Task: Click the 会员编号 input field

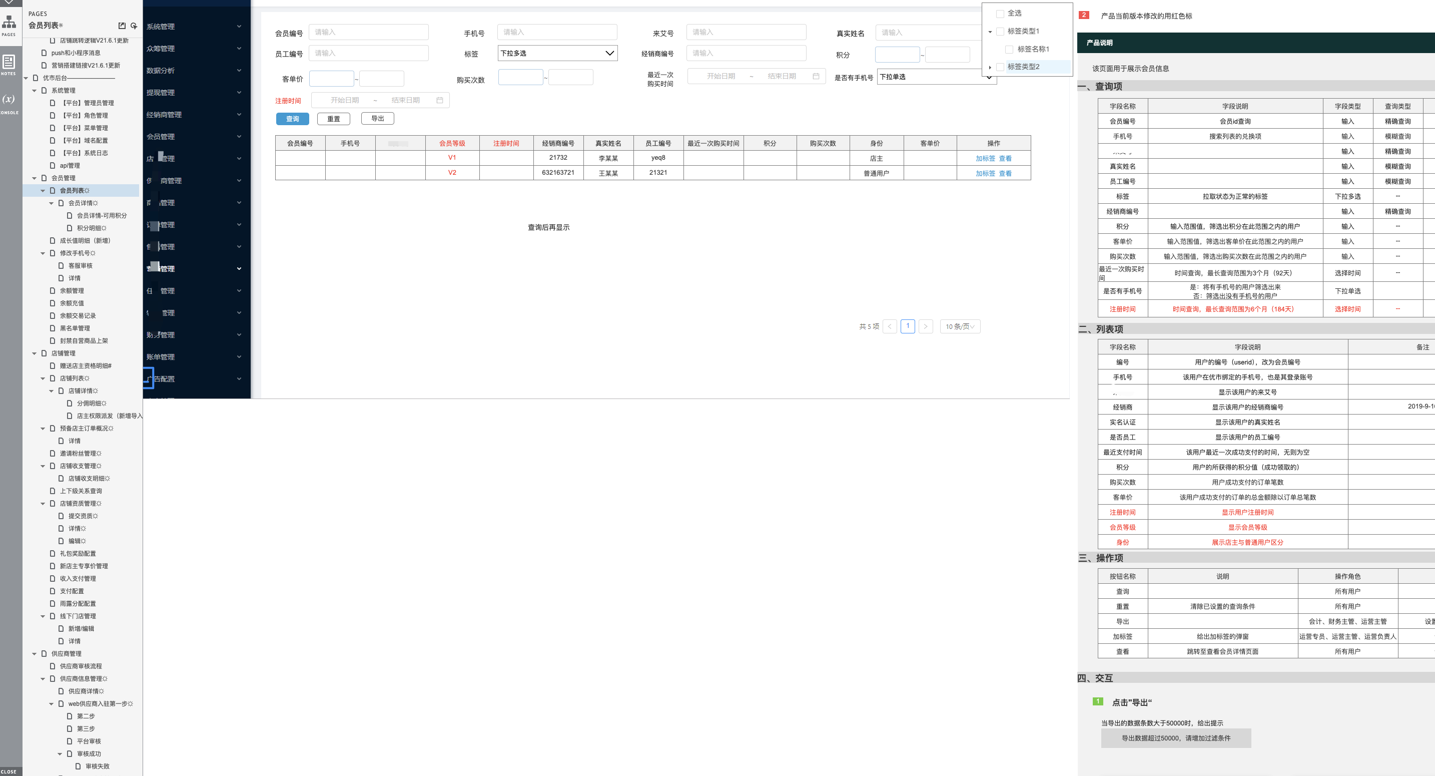Action: pyautogui.click(x=368, y=33)
